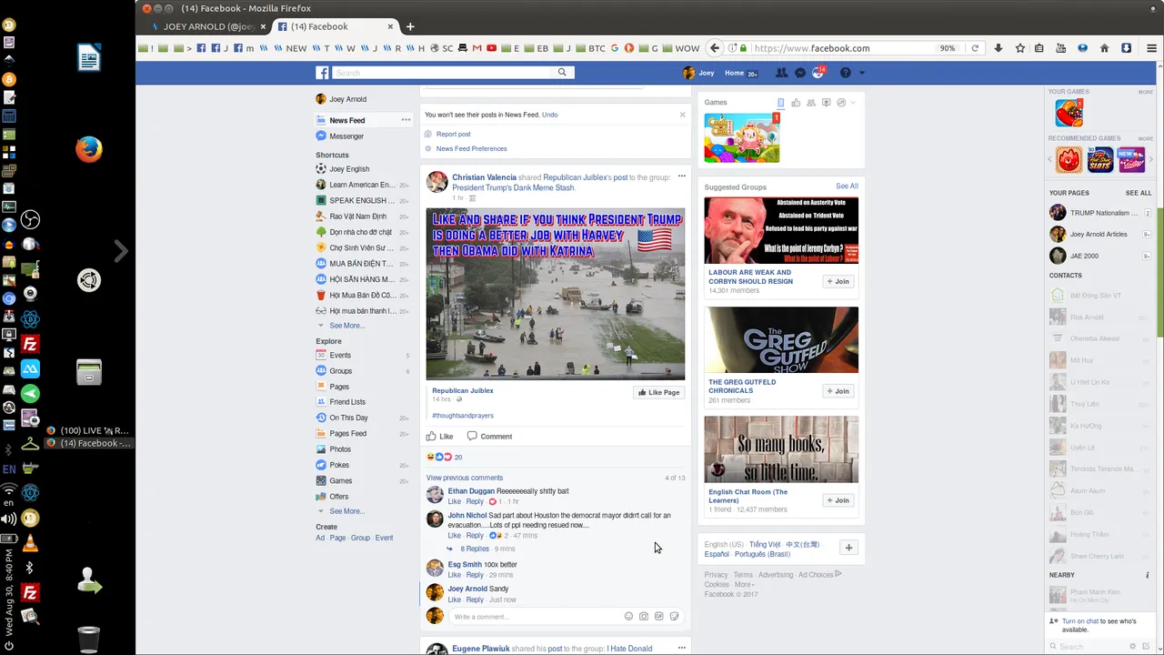Click the Facebook logo icon in header
This screenshot has width=1164, height=655.
tap(322, 73)
